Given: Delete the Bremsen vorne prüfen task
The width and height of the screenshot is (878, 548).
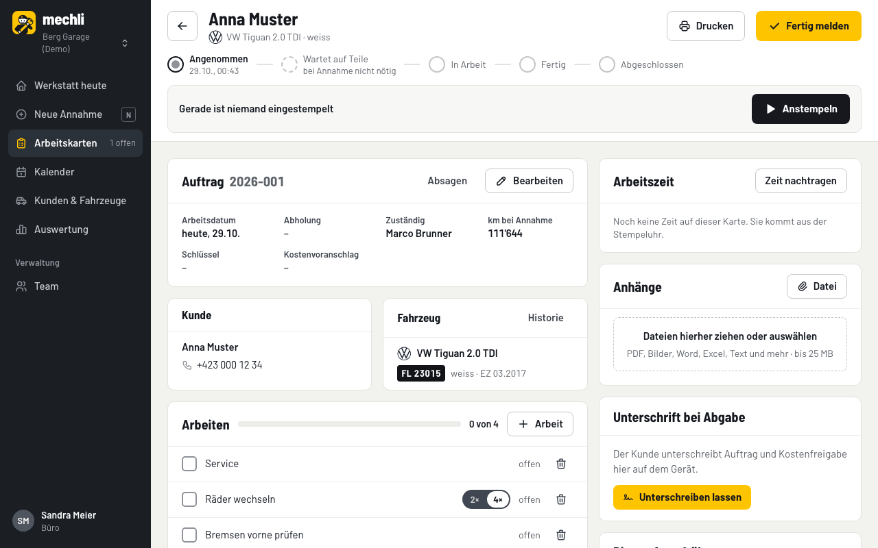Looking at the screenshot, I should (561, 535).
